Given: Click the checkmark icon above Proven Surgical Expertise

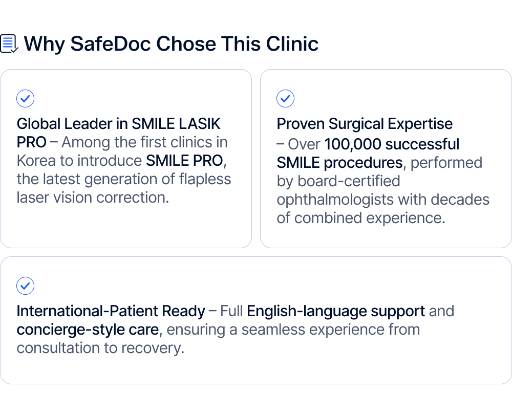Looking at the screenshot, I should click(285, 98).
